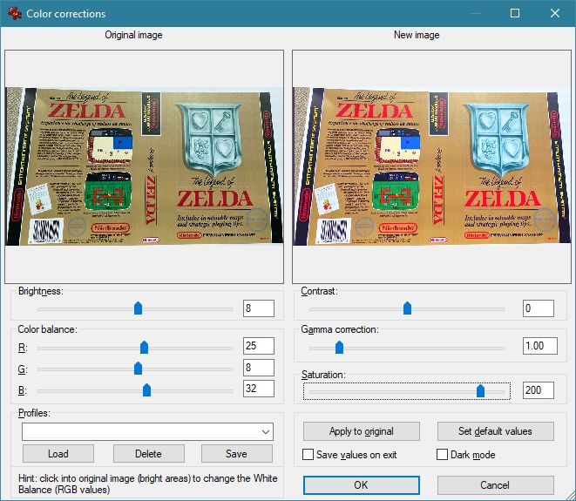Click the original image preview for white balance
Image resolution: width=576 pixels, height=501 pixels.
(144, 166)
